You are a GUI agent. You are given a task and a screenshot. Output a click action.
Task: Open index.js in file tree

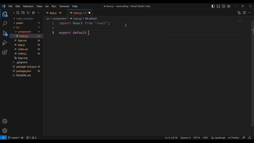22,54
